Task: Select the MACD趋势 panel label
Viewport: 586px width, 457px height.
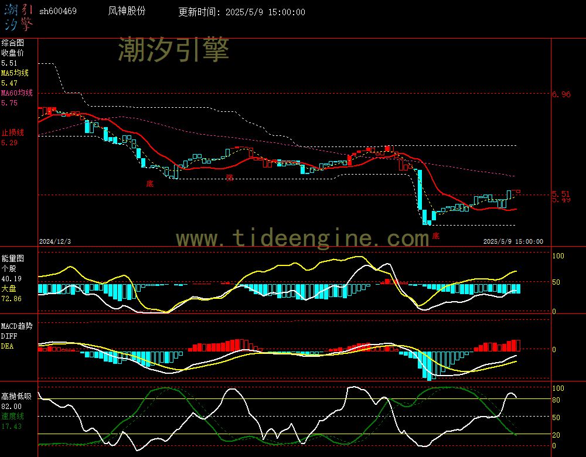Action: [x=17, y=326]
